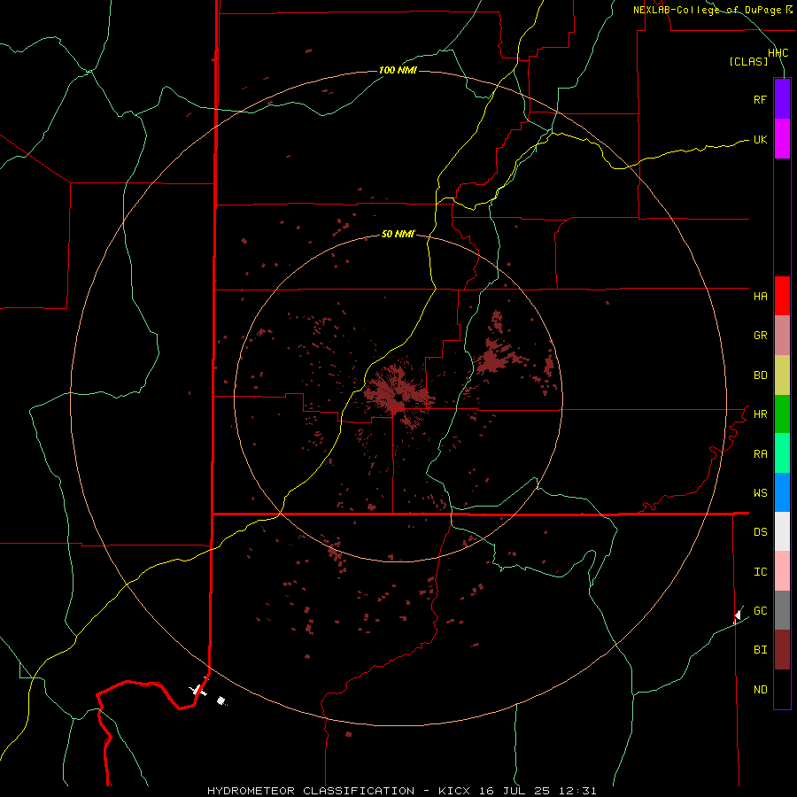
Task: Click the GR legend label
Action: click(x=760, y=336)
